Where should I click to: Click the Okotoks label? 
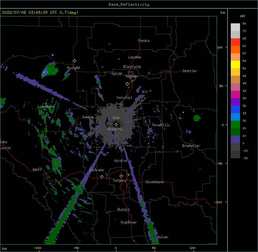pyautogui.click(x=123, y=210)
